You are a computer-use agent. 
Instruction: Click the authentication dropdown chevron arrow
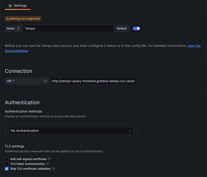point(130,131)
